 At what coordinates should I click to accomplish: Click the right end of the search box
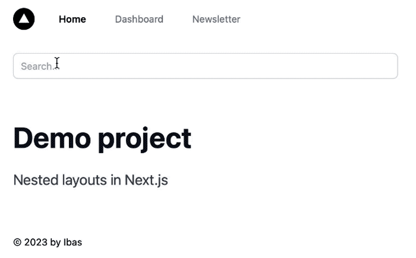(388, 66)
